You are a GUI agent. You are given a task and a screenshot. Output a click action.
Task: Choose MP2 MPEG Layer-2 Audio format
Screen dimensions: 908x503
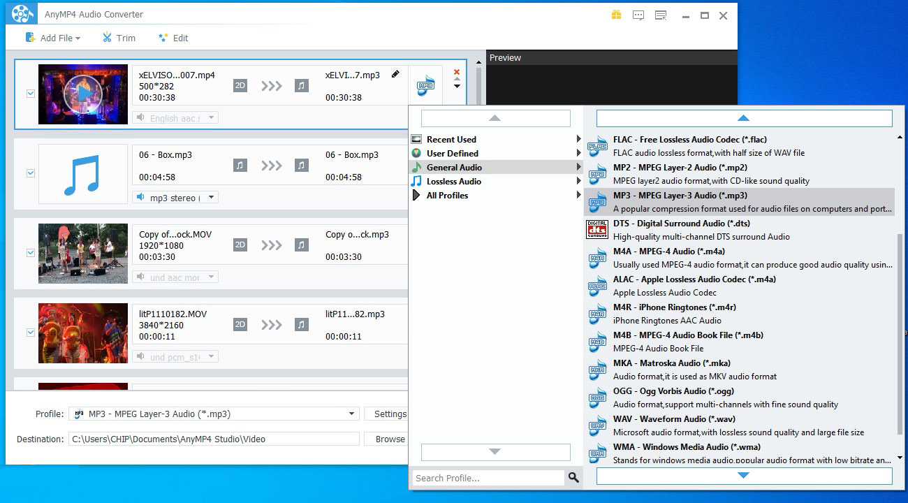[x=739, y=174]
